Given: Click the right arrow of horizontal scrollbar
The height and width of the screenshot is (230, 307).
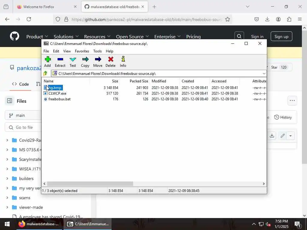Looking at the screenshot, I should coord(264,184).
